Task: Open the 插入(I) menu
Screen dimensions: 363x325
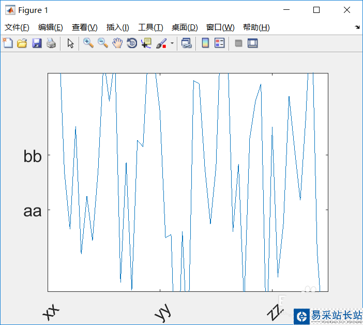Action: coord(117,27)
